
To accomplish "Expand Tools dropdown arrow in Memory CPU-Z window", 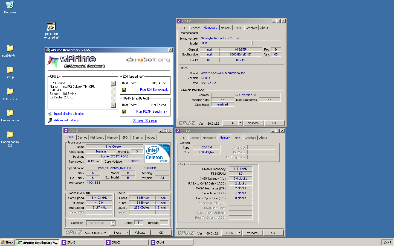I will pos(239,233).
